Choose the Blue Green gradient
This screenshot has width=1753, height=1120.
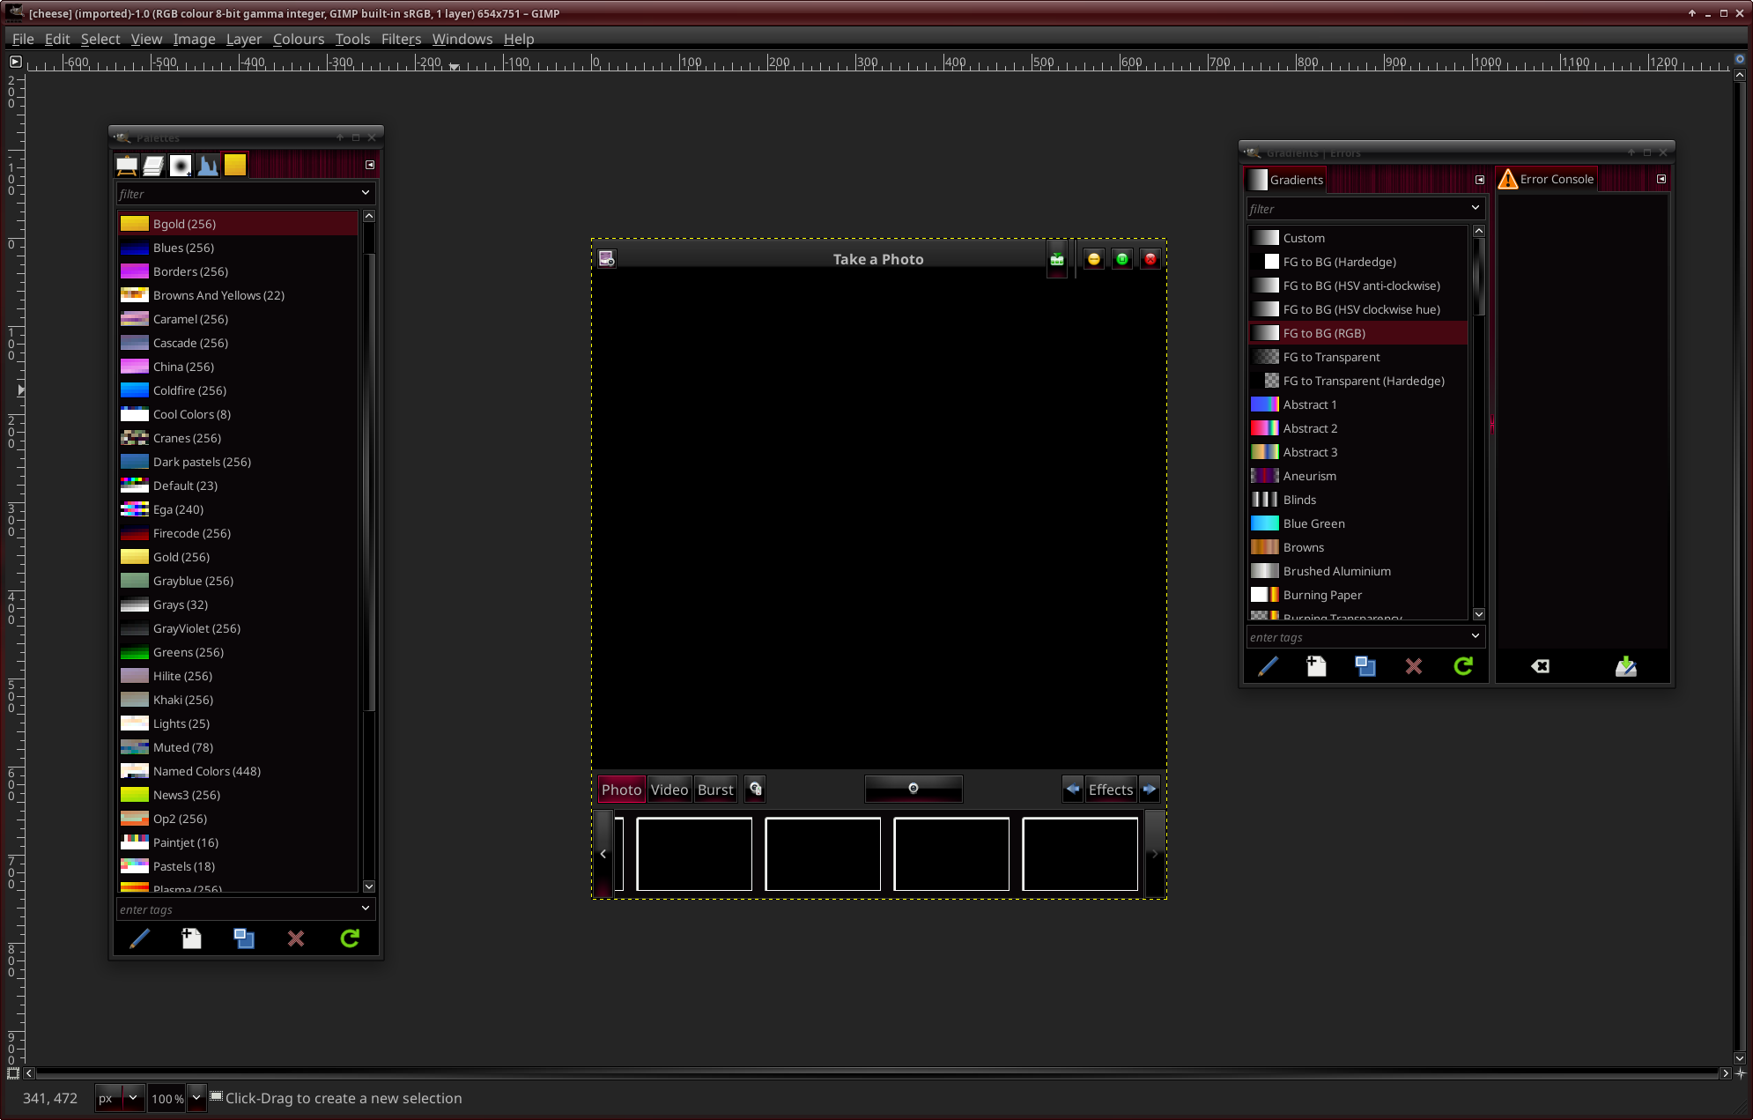pyautogui.click(x=1313, y=523)
